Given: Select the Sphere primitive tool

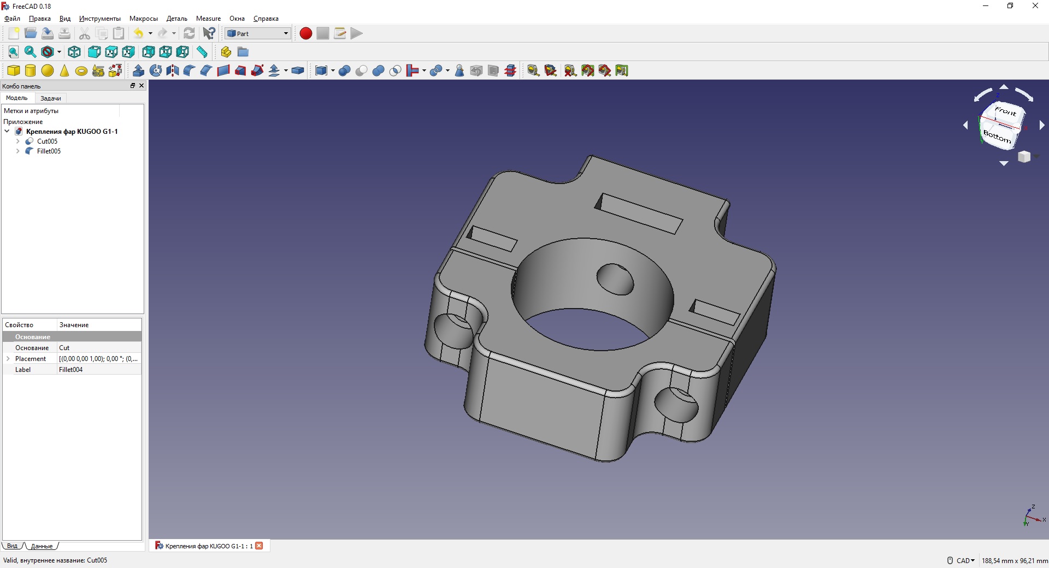Looking at the screenshot, I should tap(48, 70).
